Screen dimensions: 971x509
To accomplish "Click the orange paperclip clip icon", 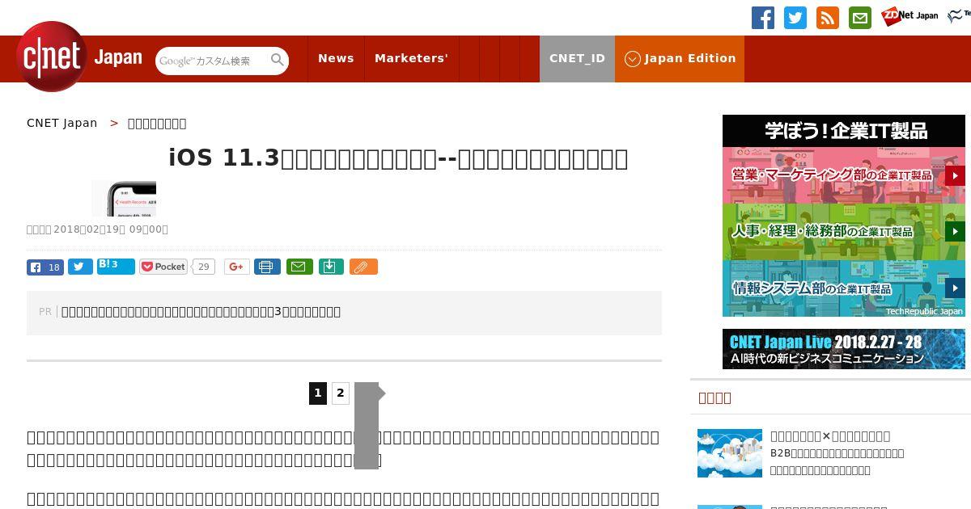I will [363, 267].
